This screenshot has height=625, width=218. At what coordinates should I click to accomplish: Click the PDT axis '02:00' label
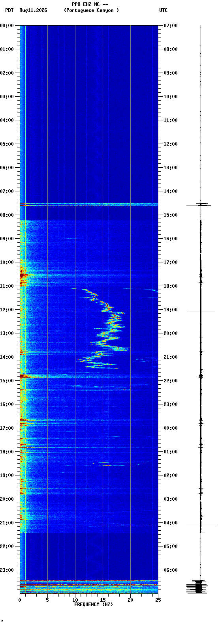[x=7, y=73]
